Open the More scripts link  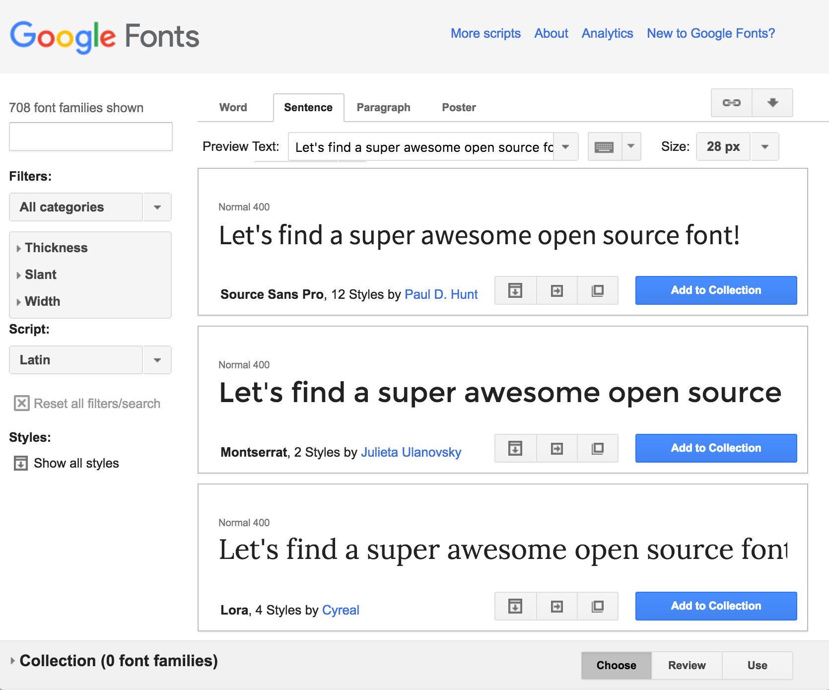tap(485, 33)
